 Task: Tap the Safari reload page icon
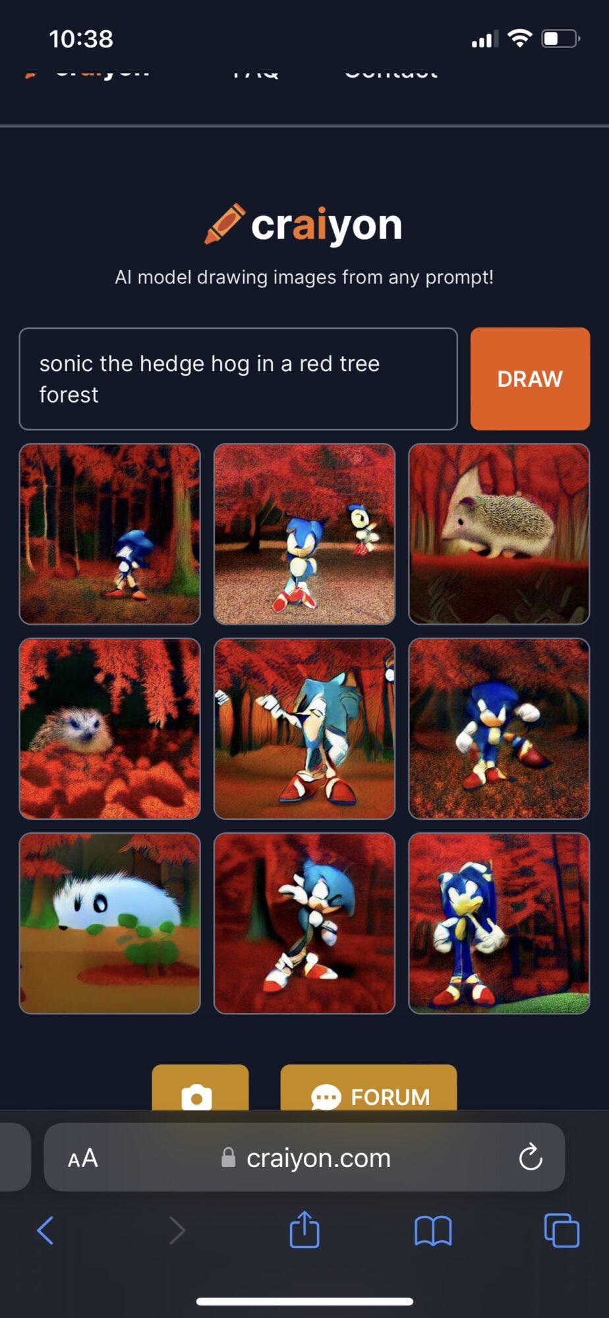[530, 1157]
